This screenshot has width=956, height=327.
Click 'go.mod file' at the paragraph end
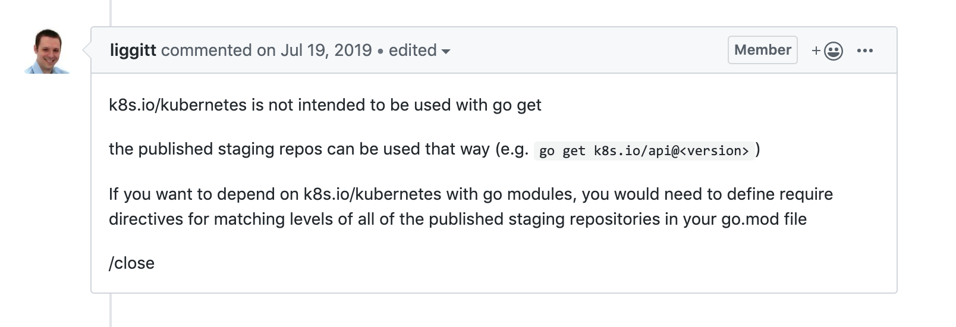(x=764, y=219)
